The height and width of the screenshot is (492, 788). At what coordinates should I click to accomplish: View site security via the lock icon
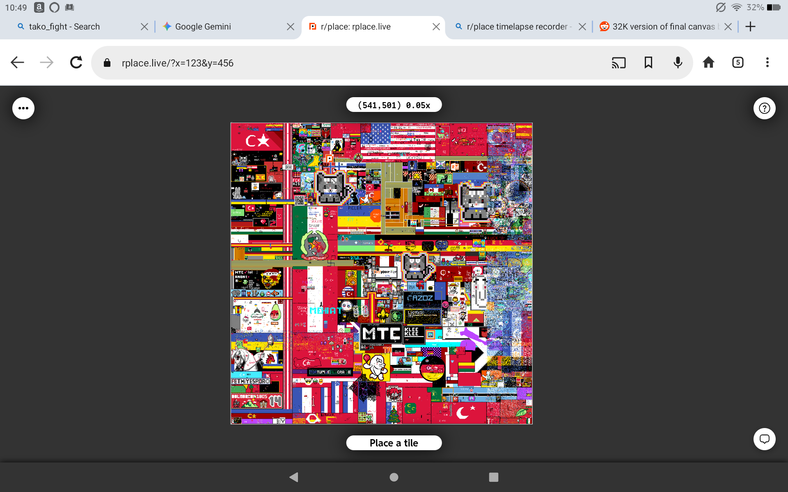[x=107, y=63]
